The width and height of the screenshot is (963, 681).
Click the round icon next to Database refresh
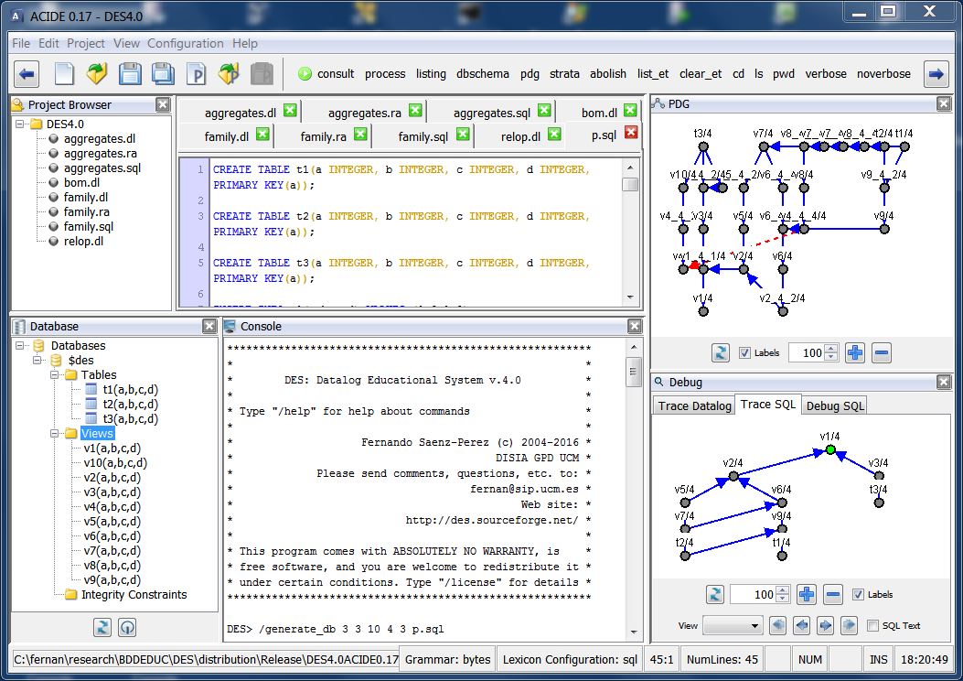click(127, 628)
